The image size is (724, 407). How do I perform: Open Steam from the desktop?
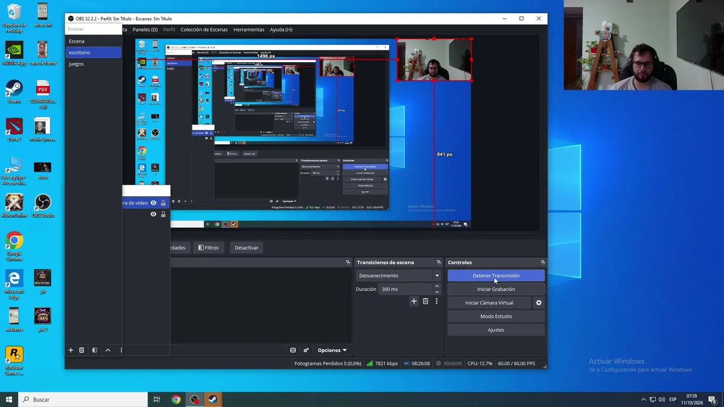pos(14,92)
